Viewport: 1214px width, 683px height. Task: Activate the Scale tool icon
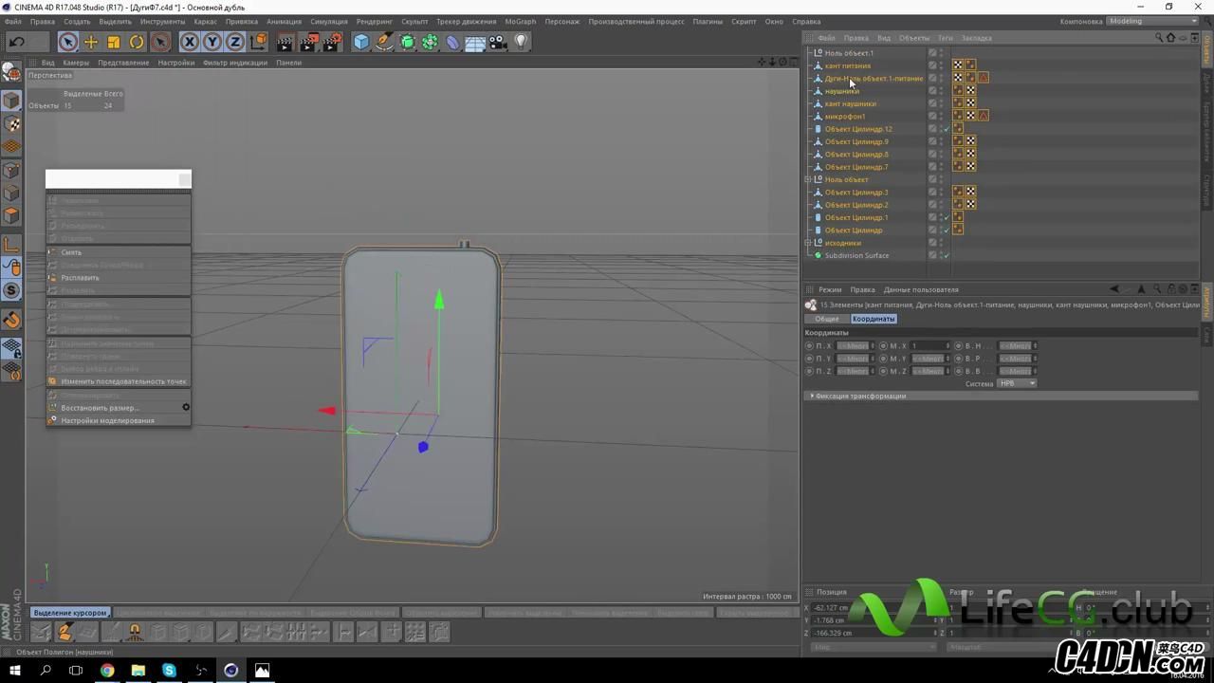coord(114,42)
